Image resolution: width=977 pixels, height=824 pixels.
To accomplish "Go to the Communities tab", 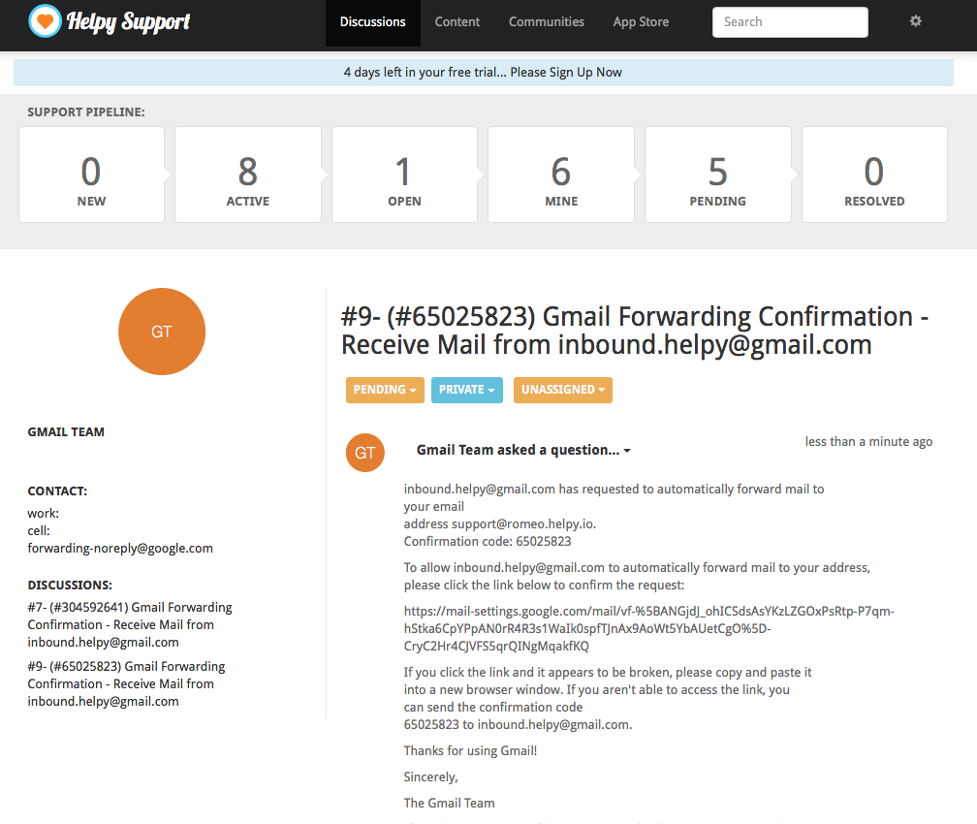I will [x=547, y=22].
